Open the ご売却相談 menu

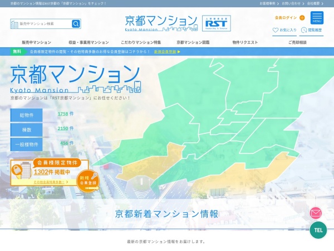pos(297,42)
